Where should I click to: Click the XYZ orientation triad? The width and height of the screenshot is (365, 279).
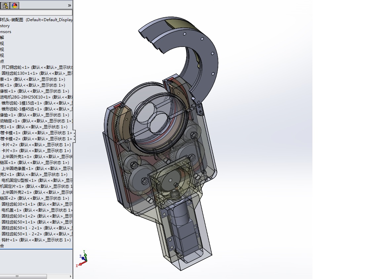(x=82, y=259)
